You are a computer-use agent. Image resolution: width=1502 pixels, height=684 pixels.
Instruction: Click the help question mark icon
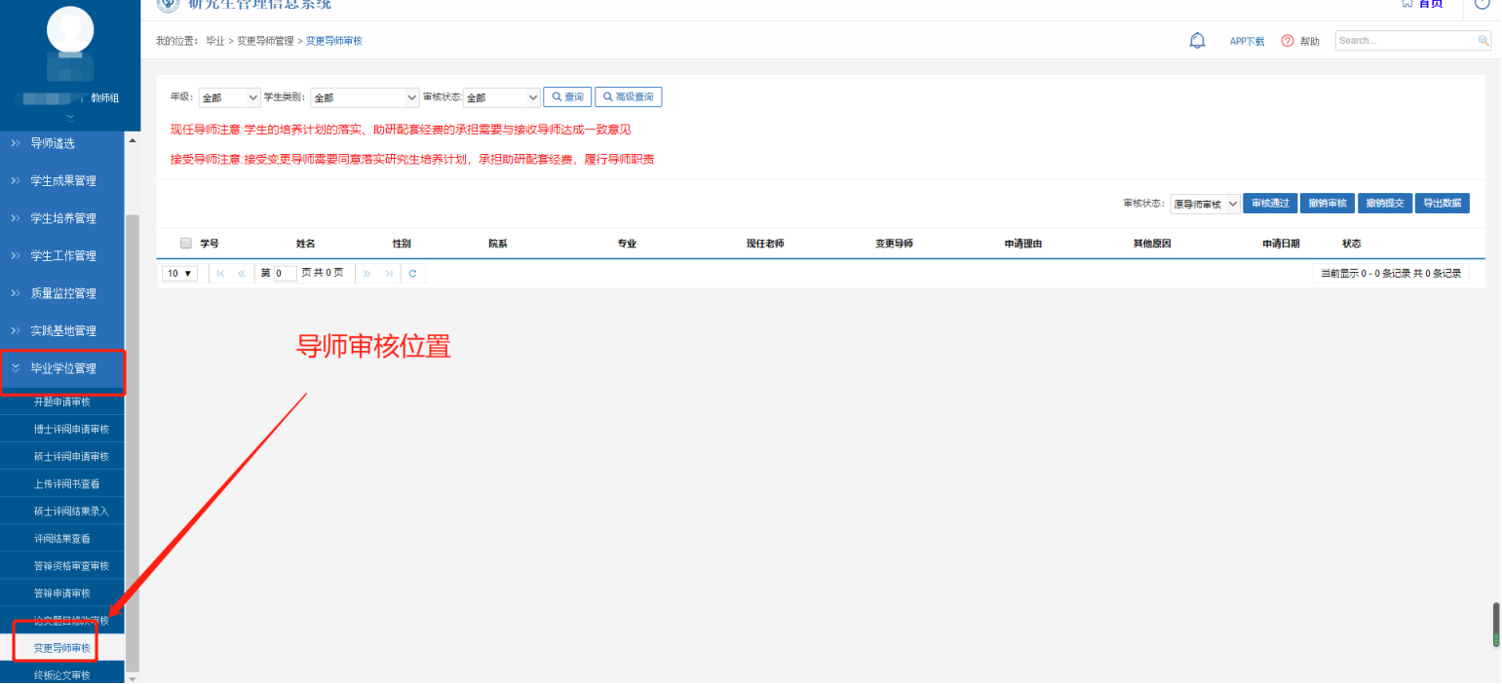1287,41
